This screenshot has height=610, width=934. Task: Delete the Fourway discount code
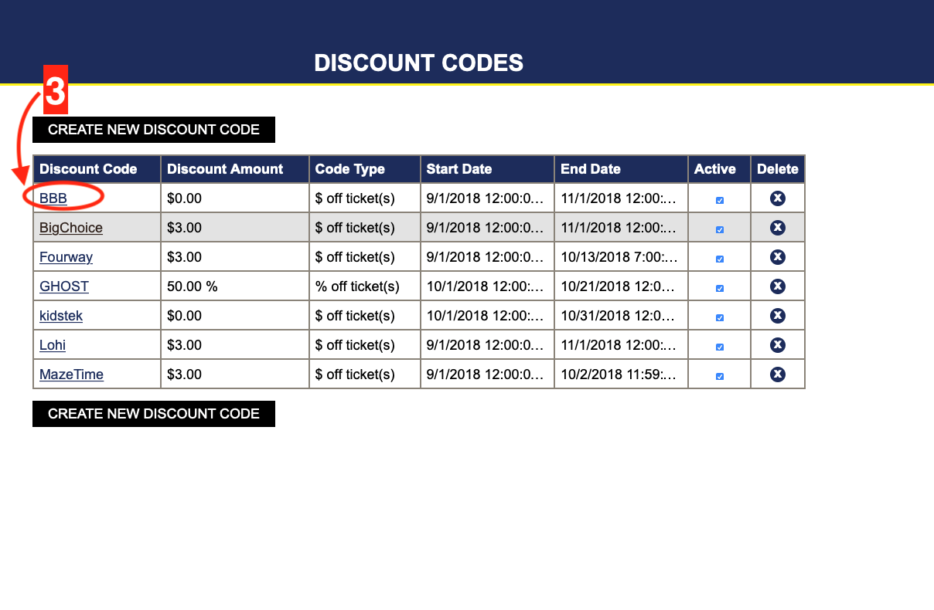pyautogui.click(x=778, y=257)
